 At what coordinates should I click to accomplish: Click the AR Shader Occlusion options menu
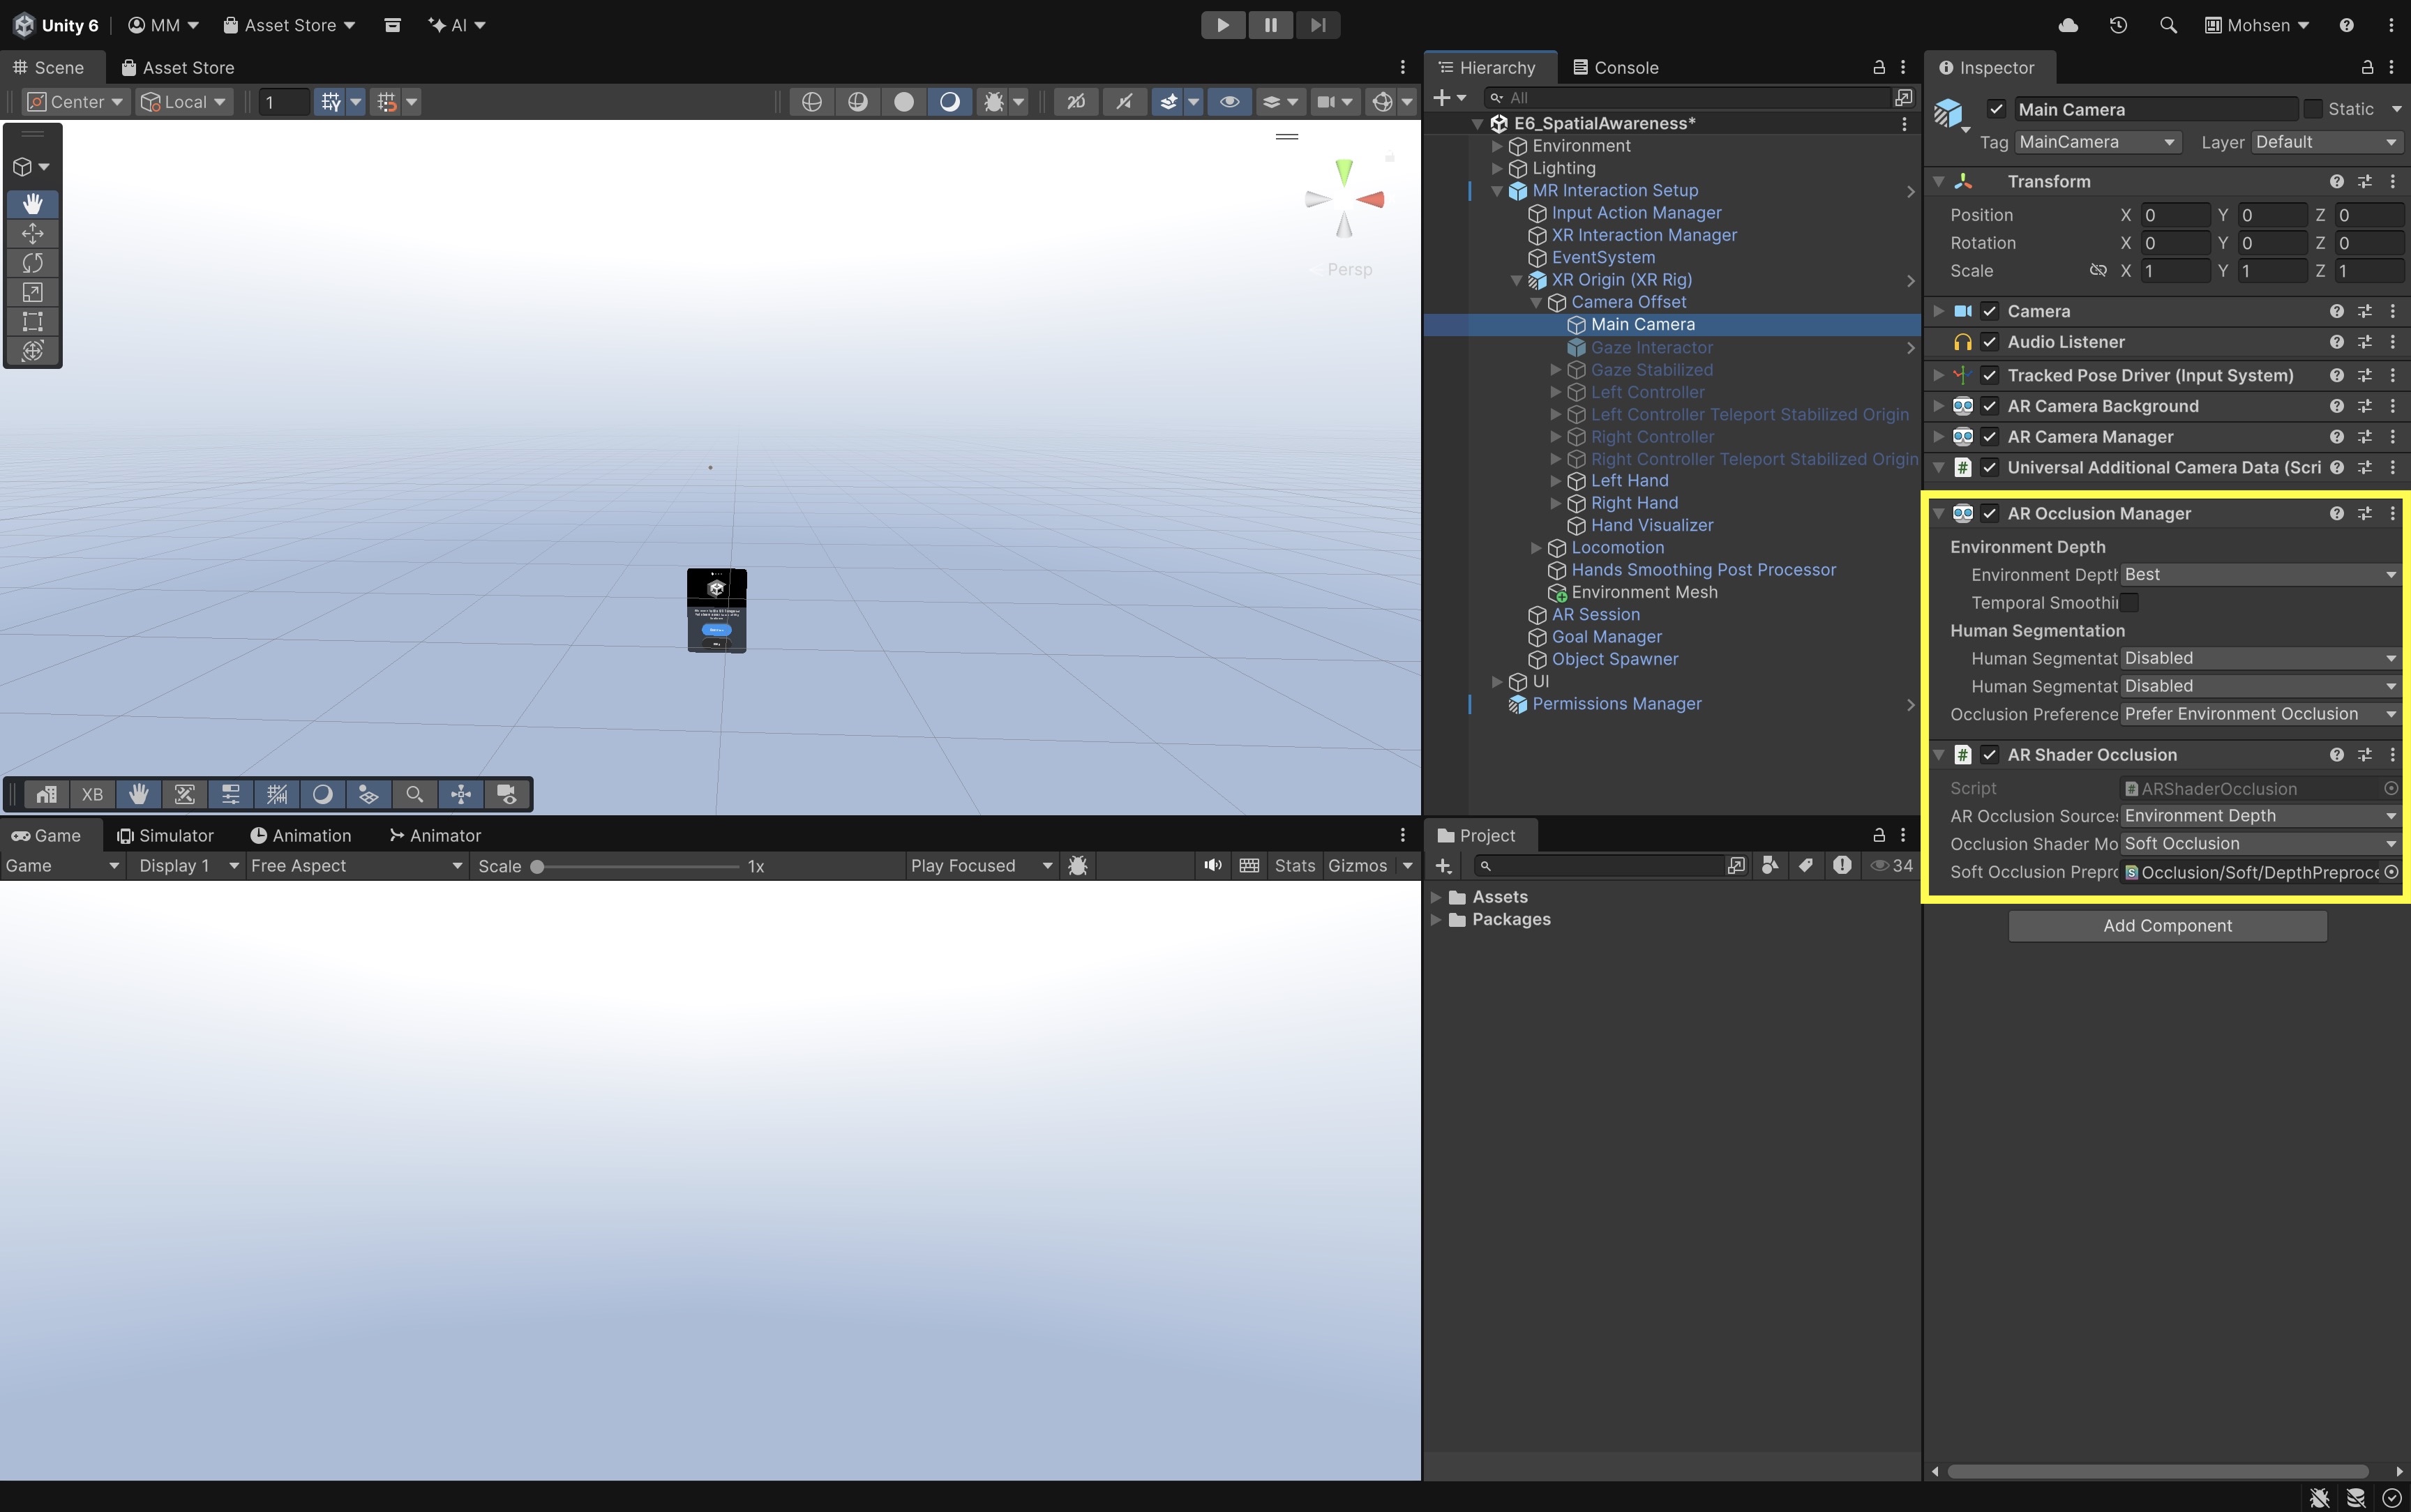[x=2392, y=755]
